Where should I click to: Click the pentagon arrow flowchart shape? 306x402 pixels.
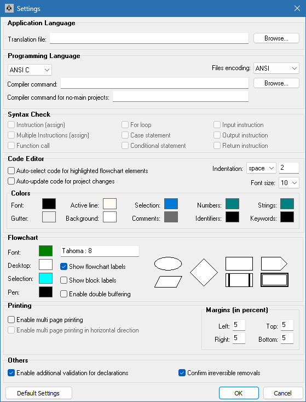click(274, 263)
